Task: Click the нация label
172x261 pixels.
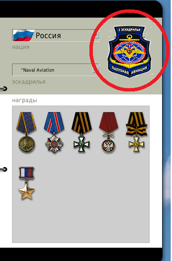Action: pos(21,47)
